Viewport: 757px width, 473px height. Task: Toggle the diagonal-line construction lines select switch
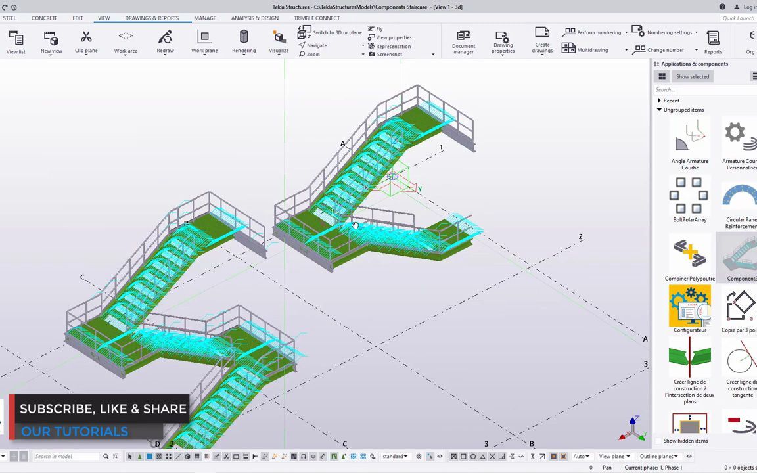click(178, 456)
